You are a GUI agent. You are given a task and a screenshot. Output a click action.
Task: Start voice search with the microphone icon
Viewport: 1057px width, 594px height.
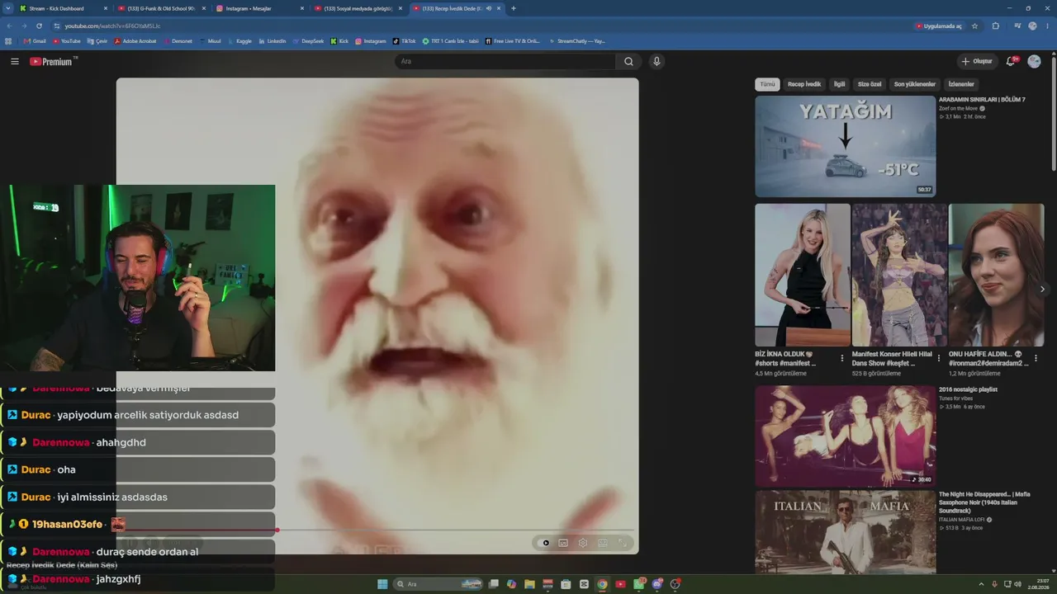pyautogui.click(x=656, y=61)
